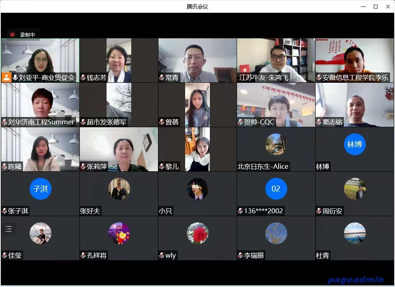Click the name label 刘华济南工程Summer
This screenshot has height=287, width=395.
(41, 122)
